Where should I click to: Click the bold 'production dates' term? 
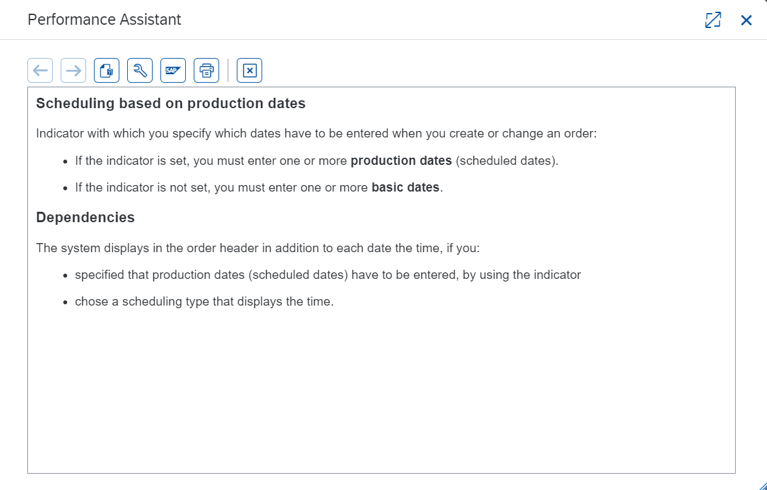click(x=401, y=161)
